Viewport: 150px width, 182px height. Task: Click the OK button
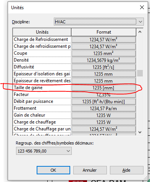[x=53, y=170]
